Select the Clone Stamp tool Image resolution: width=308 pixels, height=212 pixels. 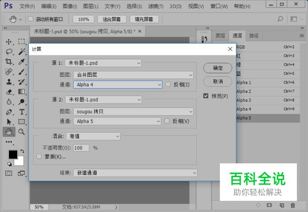point(8,82)
